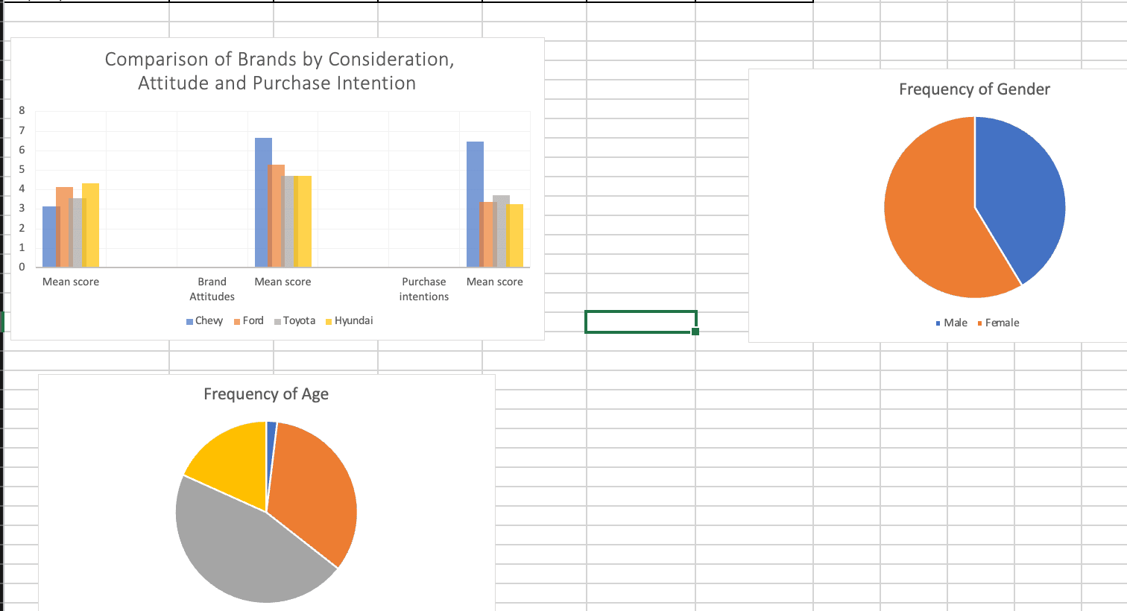This screenshot has height=611, width=1127.
Task: Select the Hyundai yellow legend marker
Action: tap(328, 320)
